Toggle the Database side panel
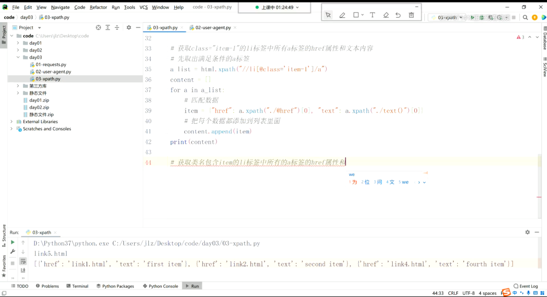 pos(544,39)
